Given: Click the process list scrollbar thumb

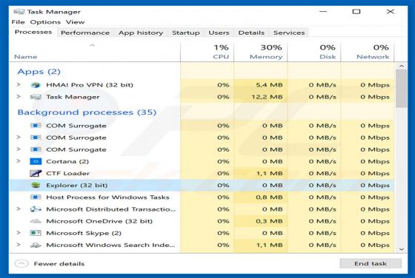Looking at the screenshot, I should [402, 89].
